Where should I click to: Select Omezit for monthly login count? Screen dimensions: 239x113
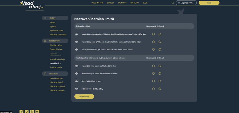tap(160, 42)
